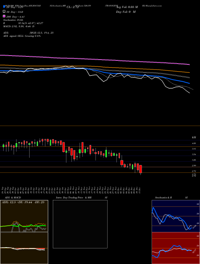
Task: Click the red RSI sub-chart panel
Action: [176, 248]
